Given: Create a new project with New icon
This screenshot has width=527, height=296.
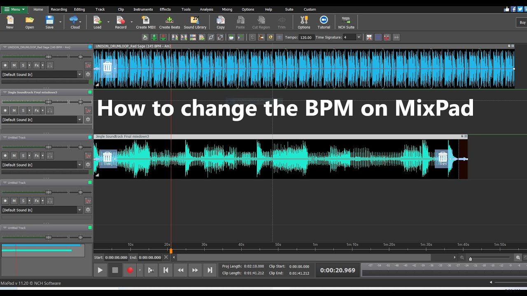Looking at the screenshot, I should 9,22.
